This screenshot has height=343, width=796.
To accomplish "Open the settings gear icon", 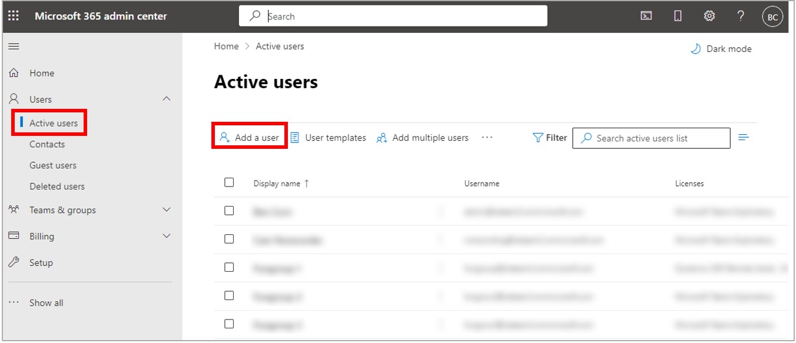I will [x=709, y=16].
